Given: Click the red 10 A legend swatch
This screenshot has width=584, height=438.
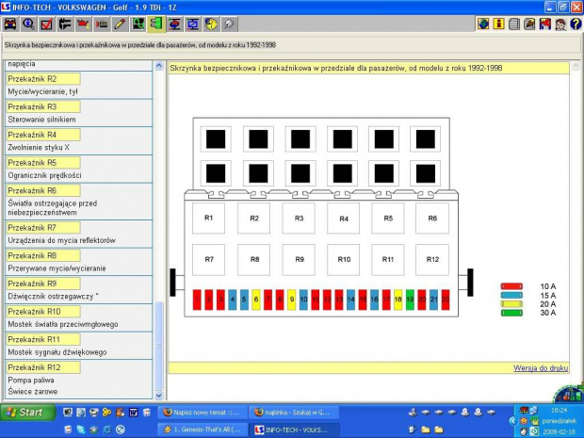Looking at the screenshot, I should (x=511, y=286).
